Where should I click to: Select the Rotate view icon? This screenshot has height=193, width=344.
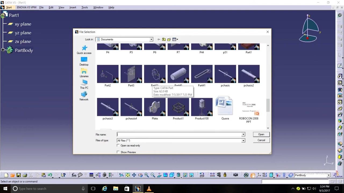140,175
